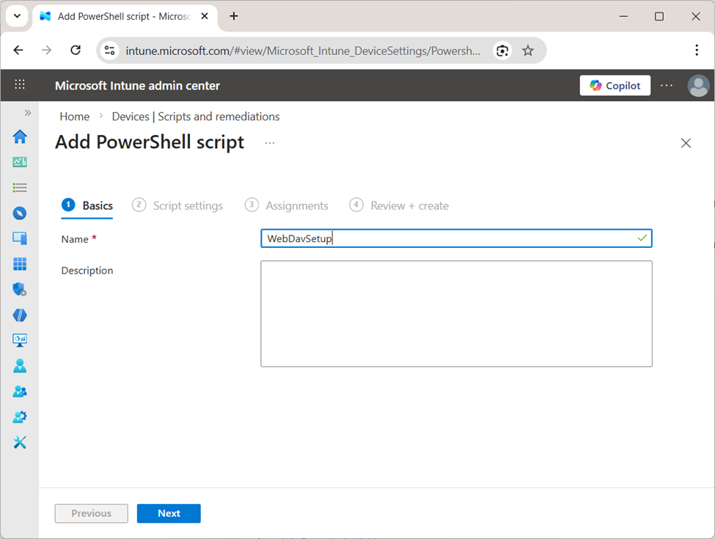Click the Next button
The width and height of the screenshot is (715, 539).
[x=169, y=513]
